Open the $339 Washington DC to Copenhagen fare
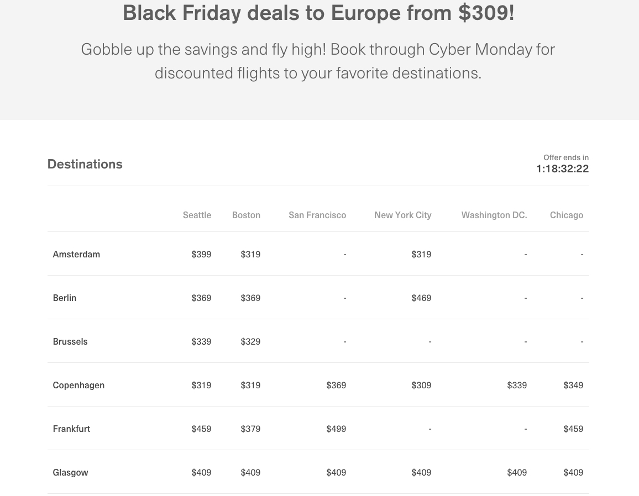Viewport: 639px width, 496px height. 517,385
